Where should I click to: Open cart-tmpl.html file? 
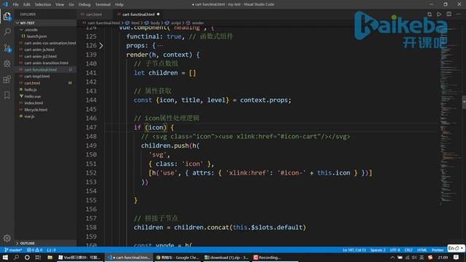46,76
